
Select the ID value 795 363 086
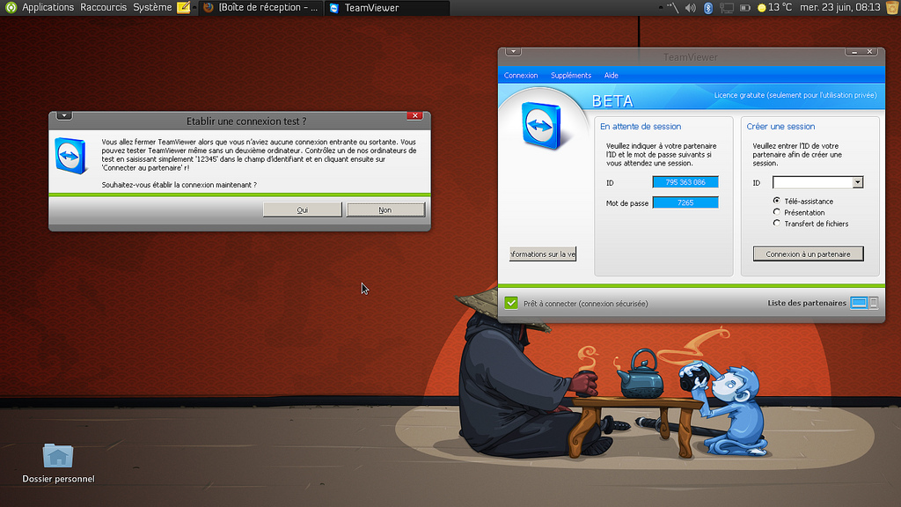685,182
